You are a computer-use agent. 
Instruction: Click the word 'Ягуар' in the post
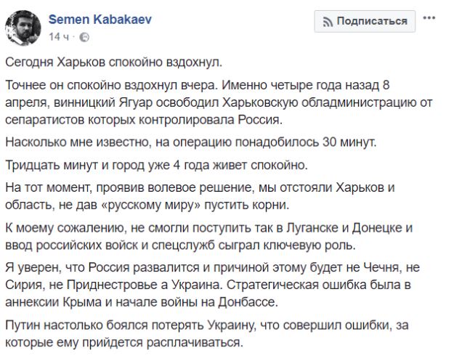[x=136, y=103]
